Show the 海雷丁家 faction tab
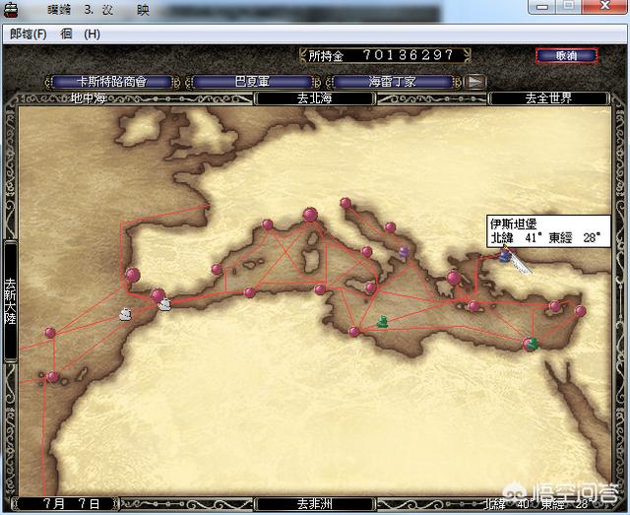The width and height of the screenshot is (630, 515). (394, 82)
